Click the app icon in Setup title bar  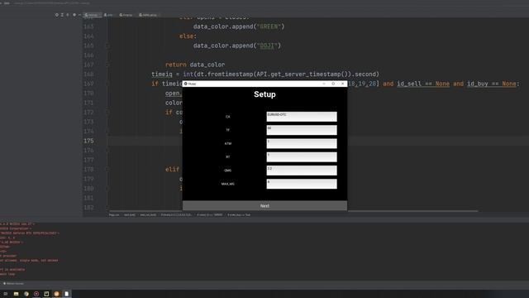click(x=185, y=84)
